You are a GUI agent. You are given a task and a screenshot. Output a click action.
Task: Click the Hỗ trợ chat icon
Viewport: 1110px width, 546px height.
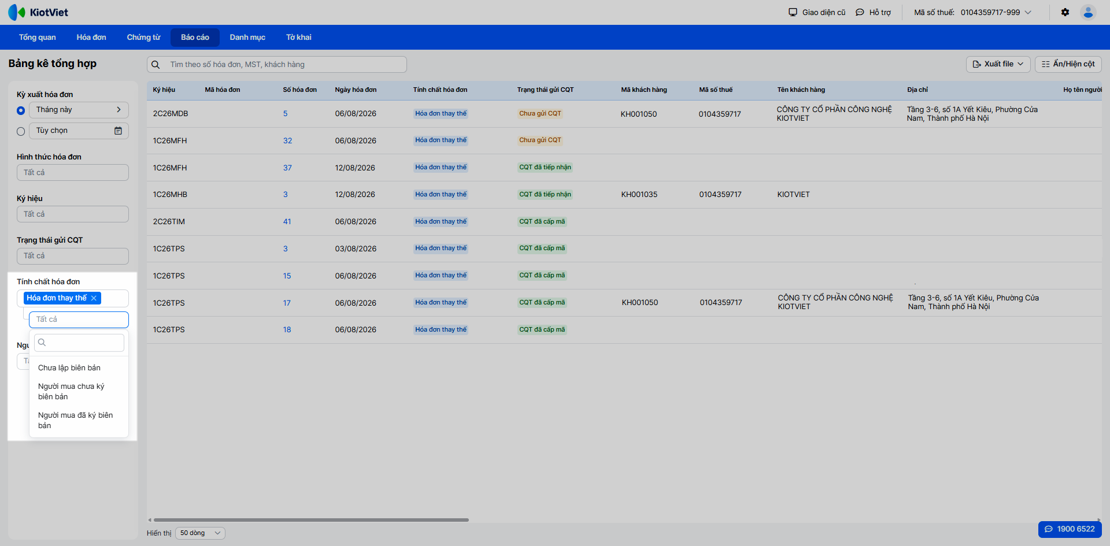tap(860, 12)
